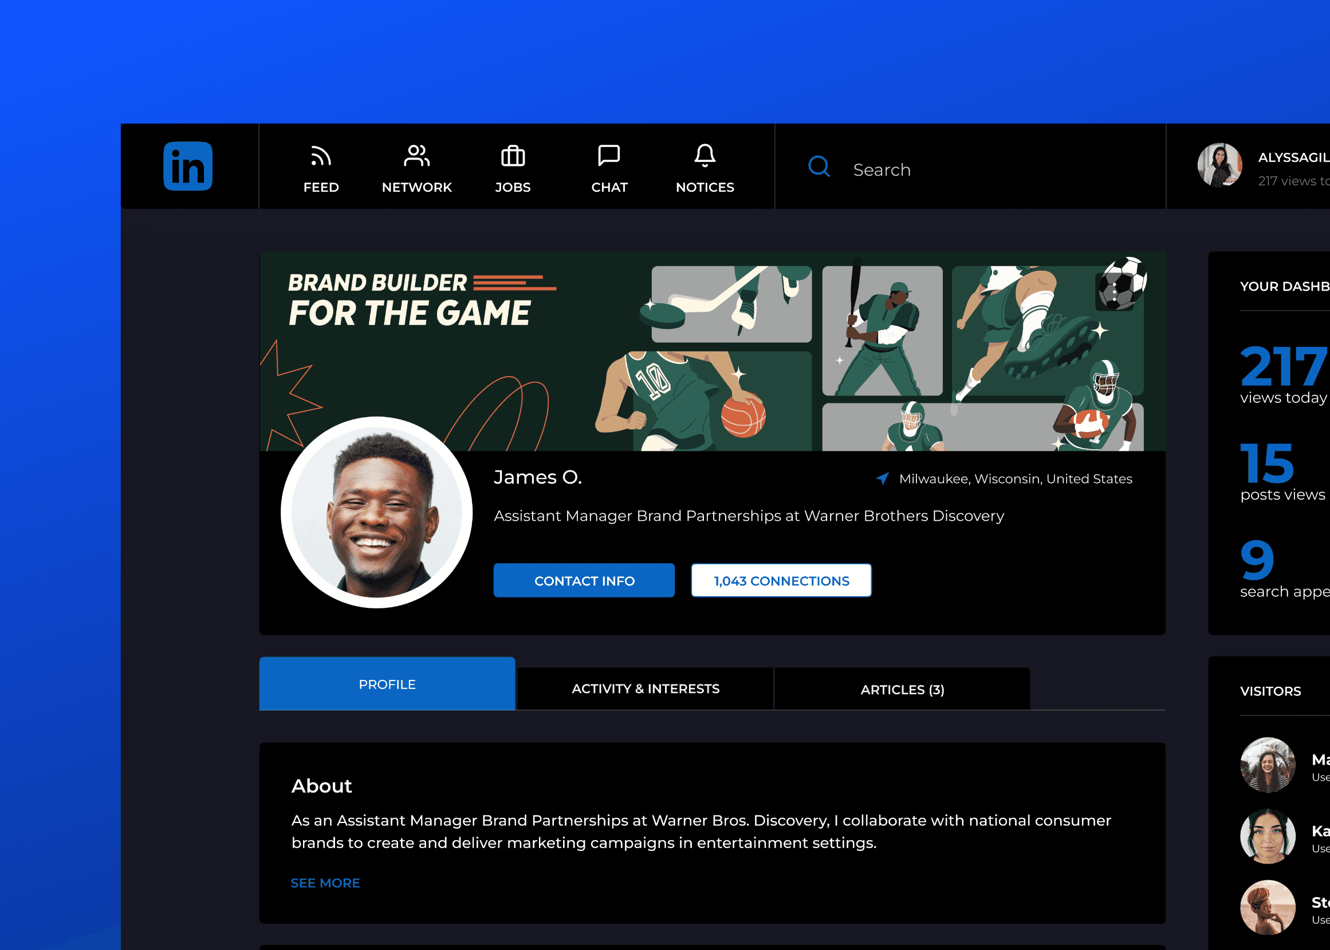Viewport: 1330px width, 950px height.
Task: Open the 1,043 Connections button
Action: tap(781, 580)
